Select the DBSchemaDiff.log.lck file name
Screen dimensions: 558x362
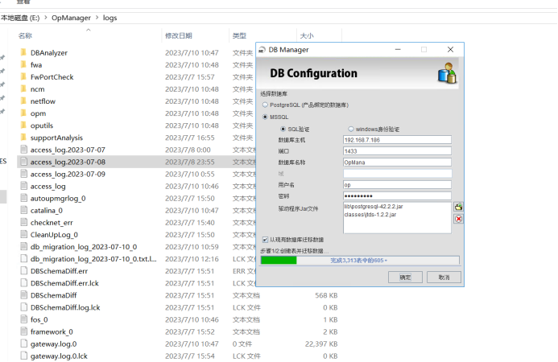(x=65, y=307)
